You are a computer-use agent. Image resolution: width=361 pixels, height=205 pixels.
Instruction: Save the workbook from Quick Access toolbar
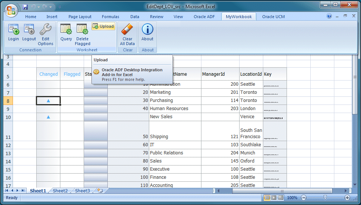[x=25, y=7]
